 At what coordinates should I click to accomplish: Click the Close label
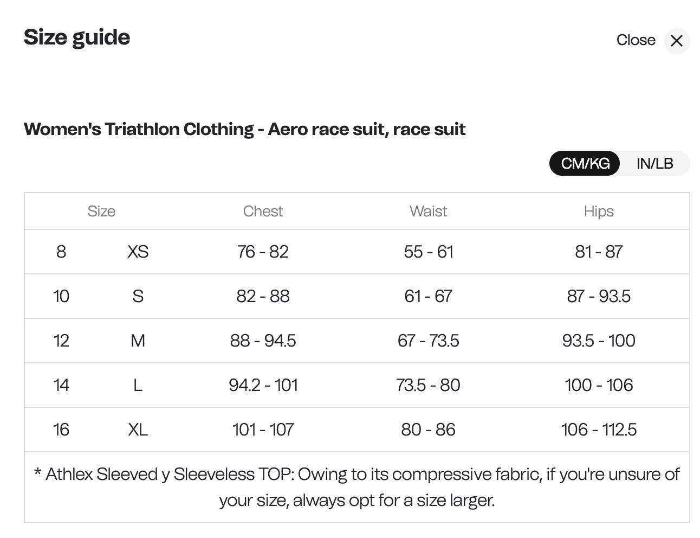[x=635, y=40]
